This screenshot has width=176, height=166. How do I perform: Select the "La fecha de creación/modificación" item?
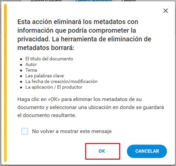(61, 81)
